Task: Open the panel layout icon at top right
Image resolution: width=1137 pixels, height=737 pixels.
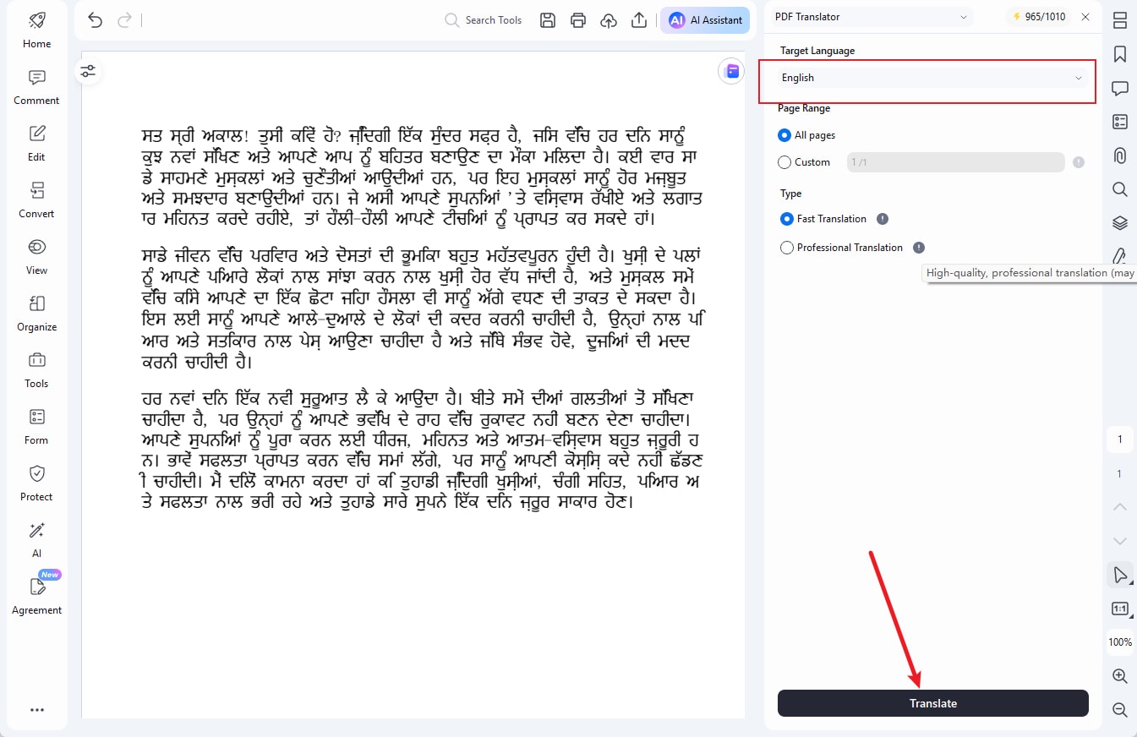Action: [x=1120, y=20]
